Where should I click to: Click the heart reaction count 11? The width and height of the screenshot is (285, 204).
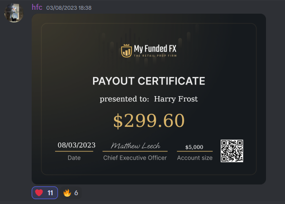(50, 193)
